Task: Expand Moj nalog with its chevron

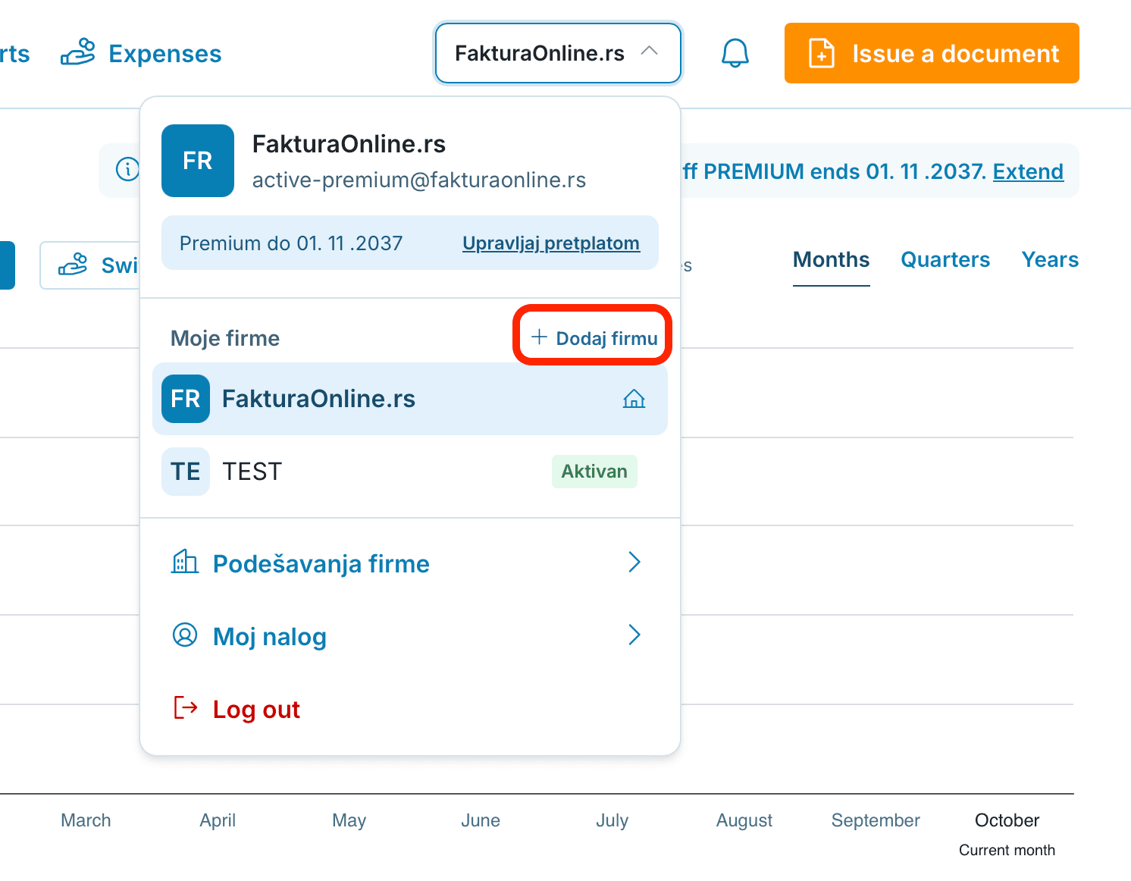Action: (634, 635)
